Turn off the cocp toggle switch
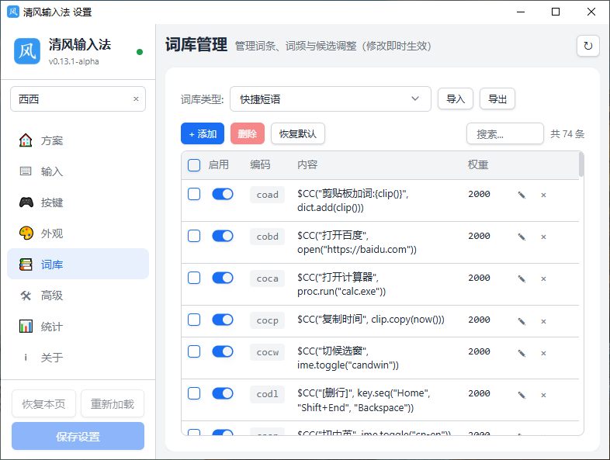Image resolution: width=610 pixels, height=460 pixels. click(x=223, y=320)
